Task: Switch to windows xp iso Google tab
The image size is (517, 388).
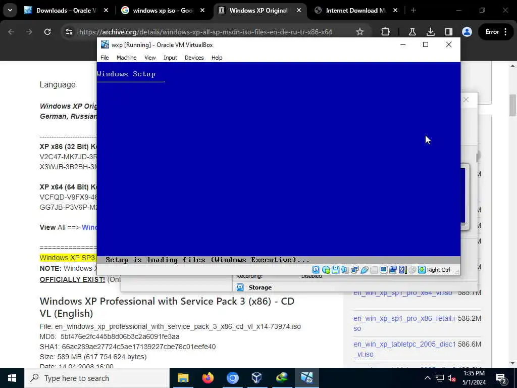Action: pos(163,10)
